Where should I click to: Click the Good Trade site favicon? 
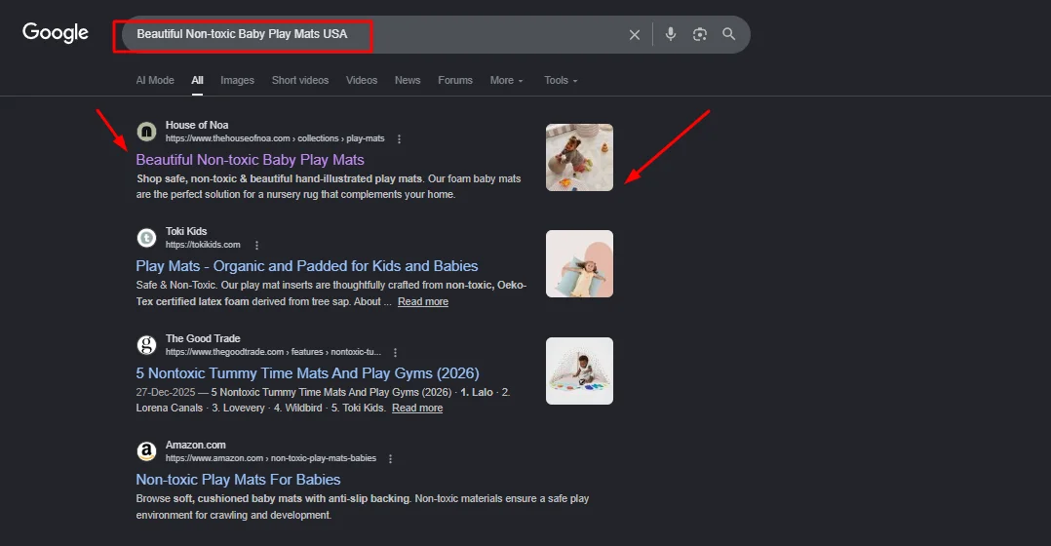click(x=146, y=345)
